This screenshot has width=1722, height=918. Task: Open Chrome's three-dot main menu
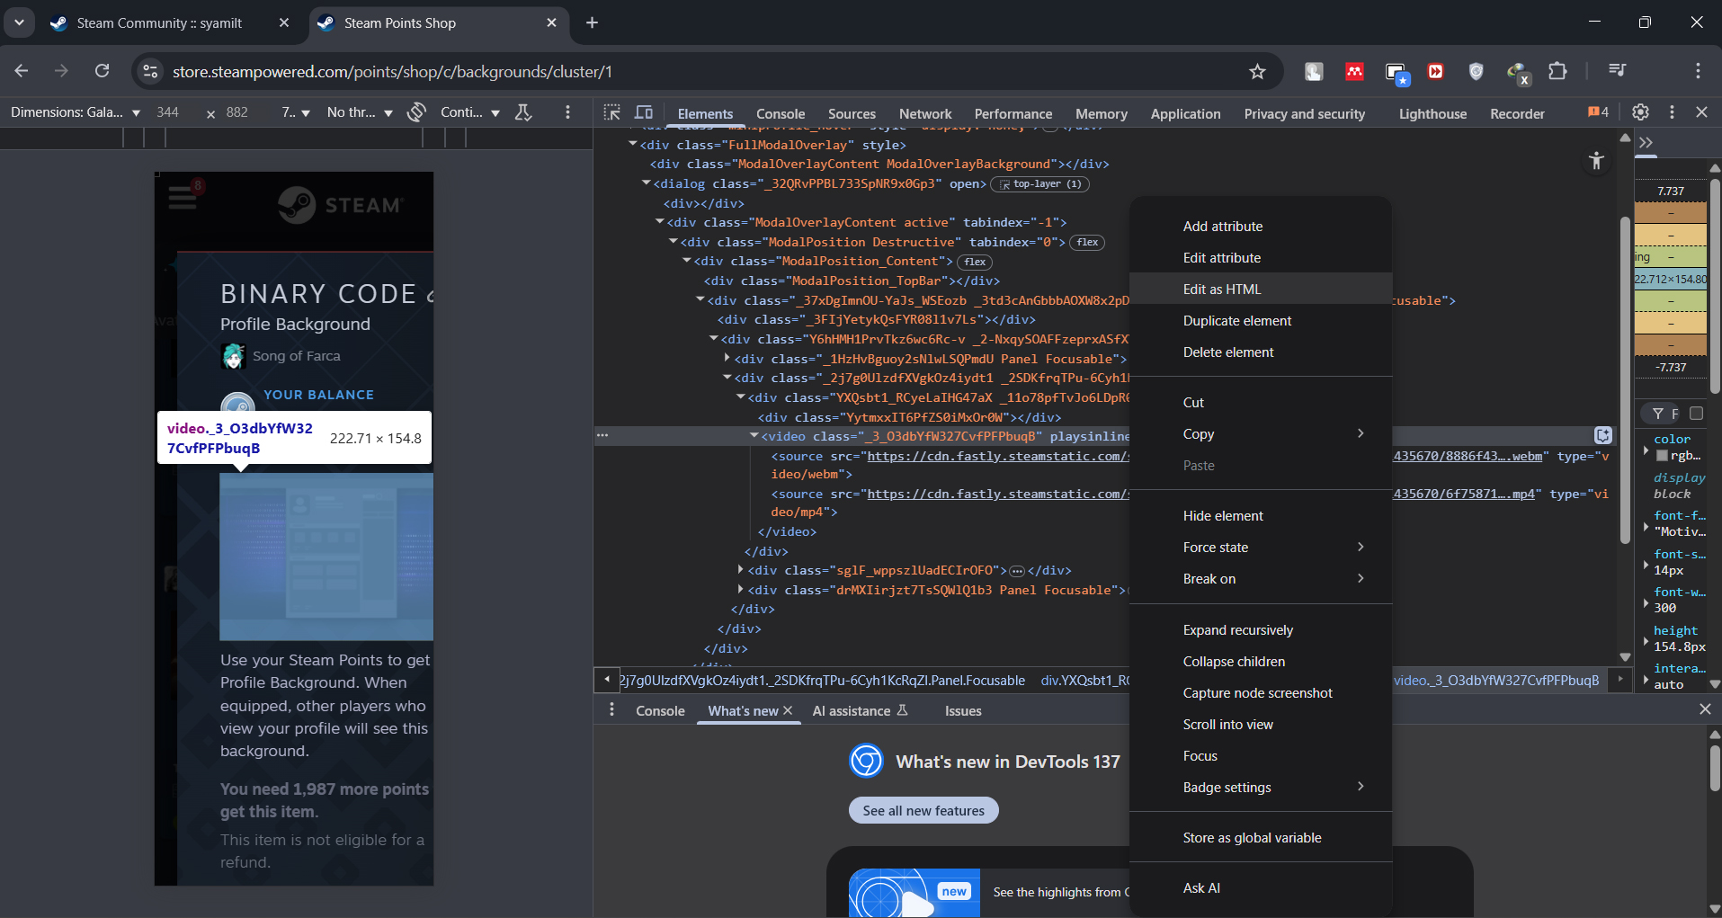(x=1698, y=71)
